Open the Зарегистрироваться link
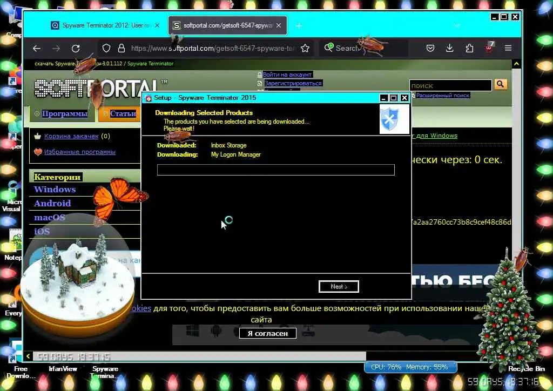 [x=293, y=83]
